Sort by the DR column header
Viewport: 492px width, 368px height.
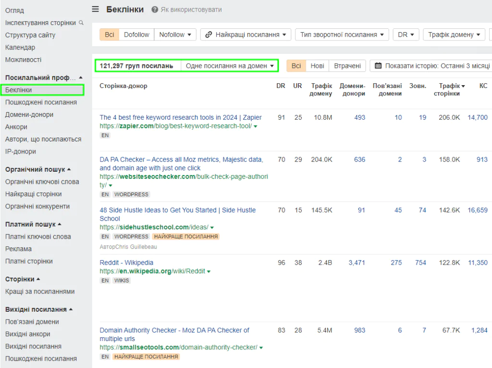281,86
